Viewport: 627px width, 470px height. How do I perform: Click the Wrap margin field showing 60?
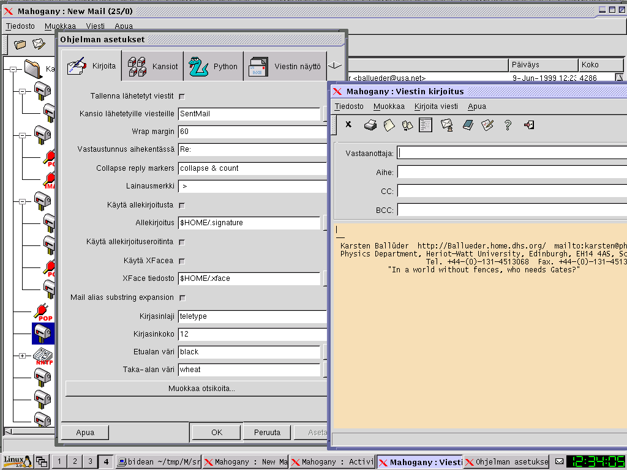[252, 132]
